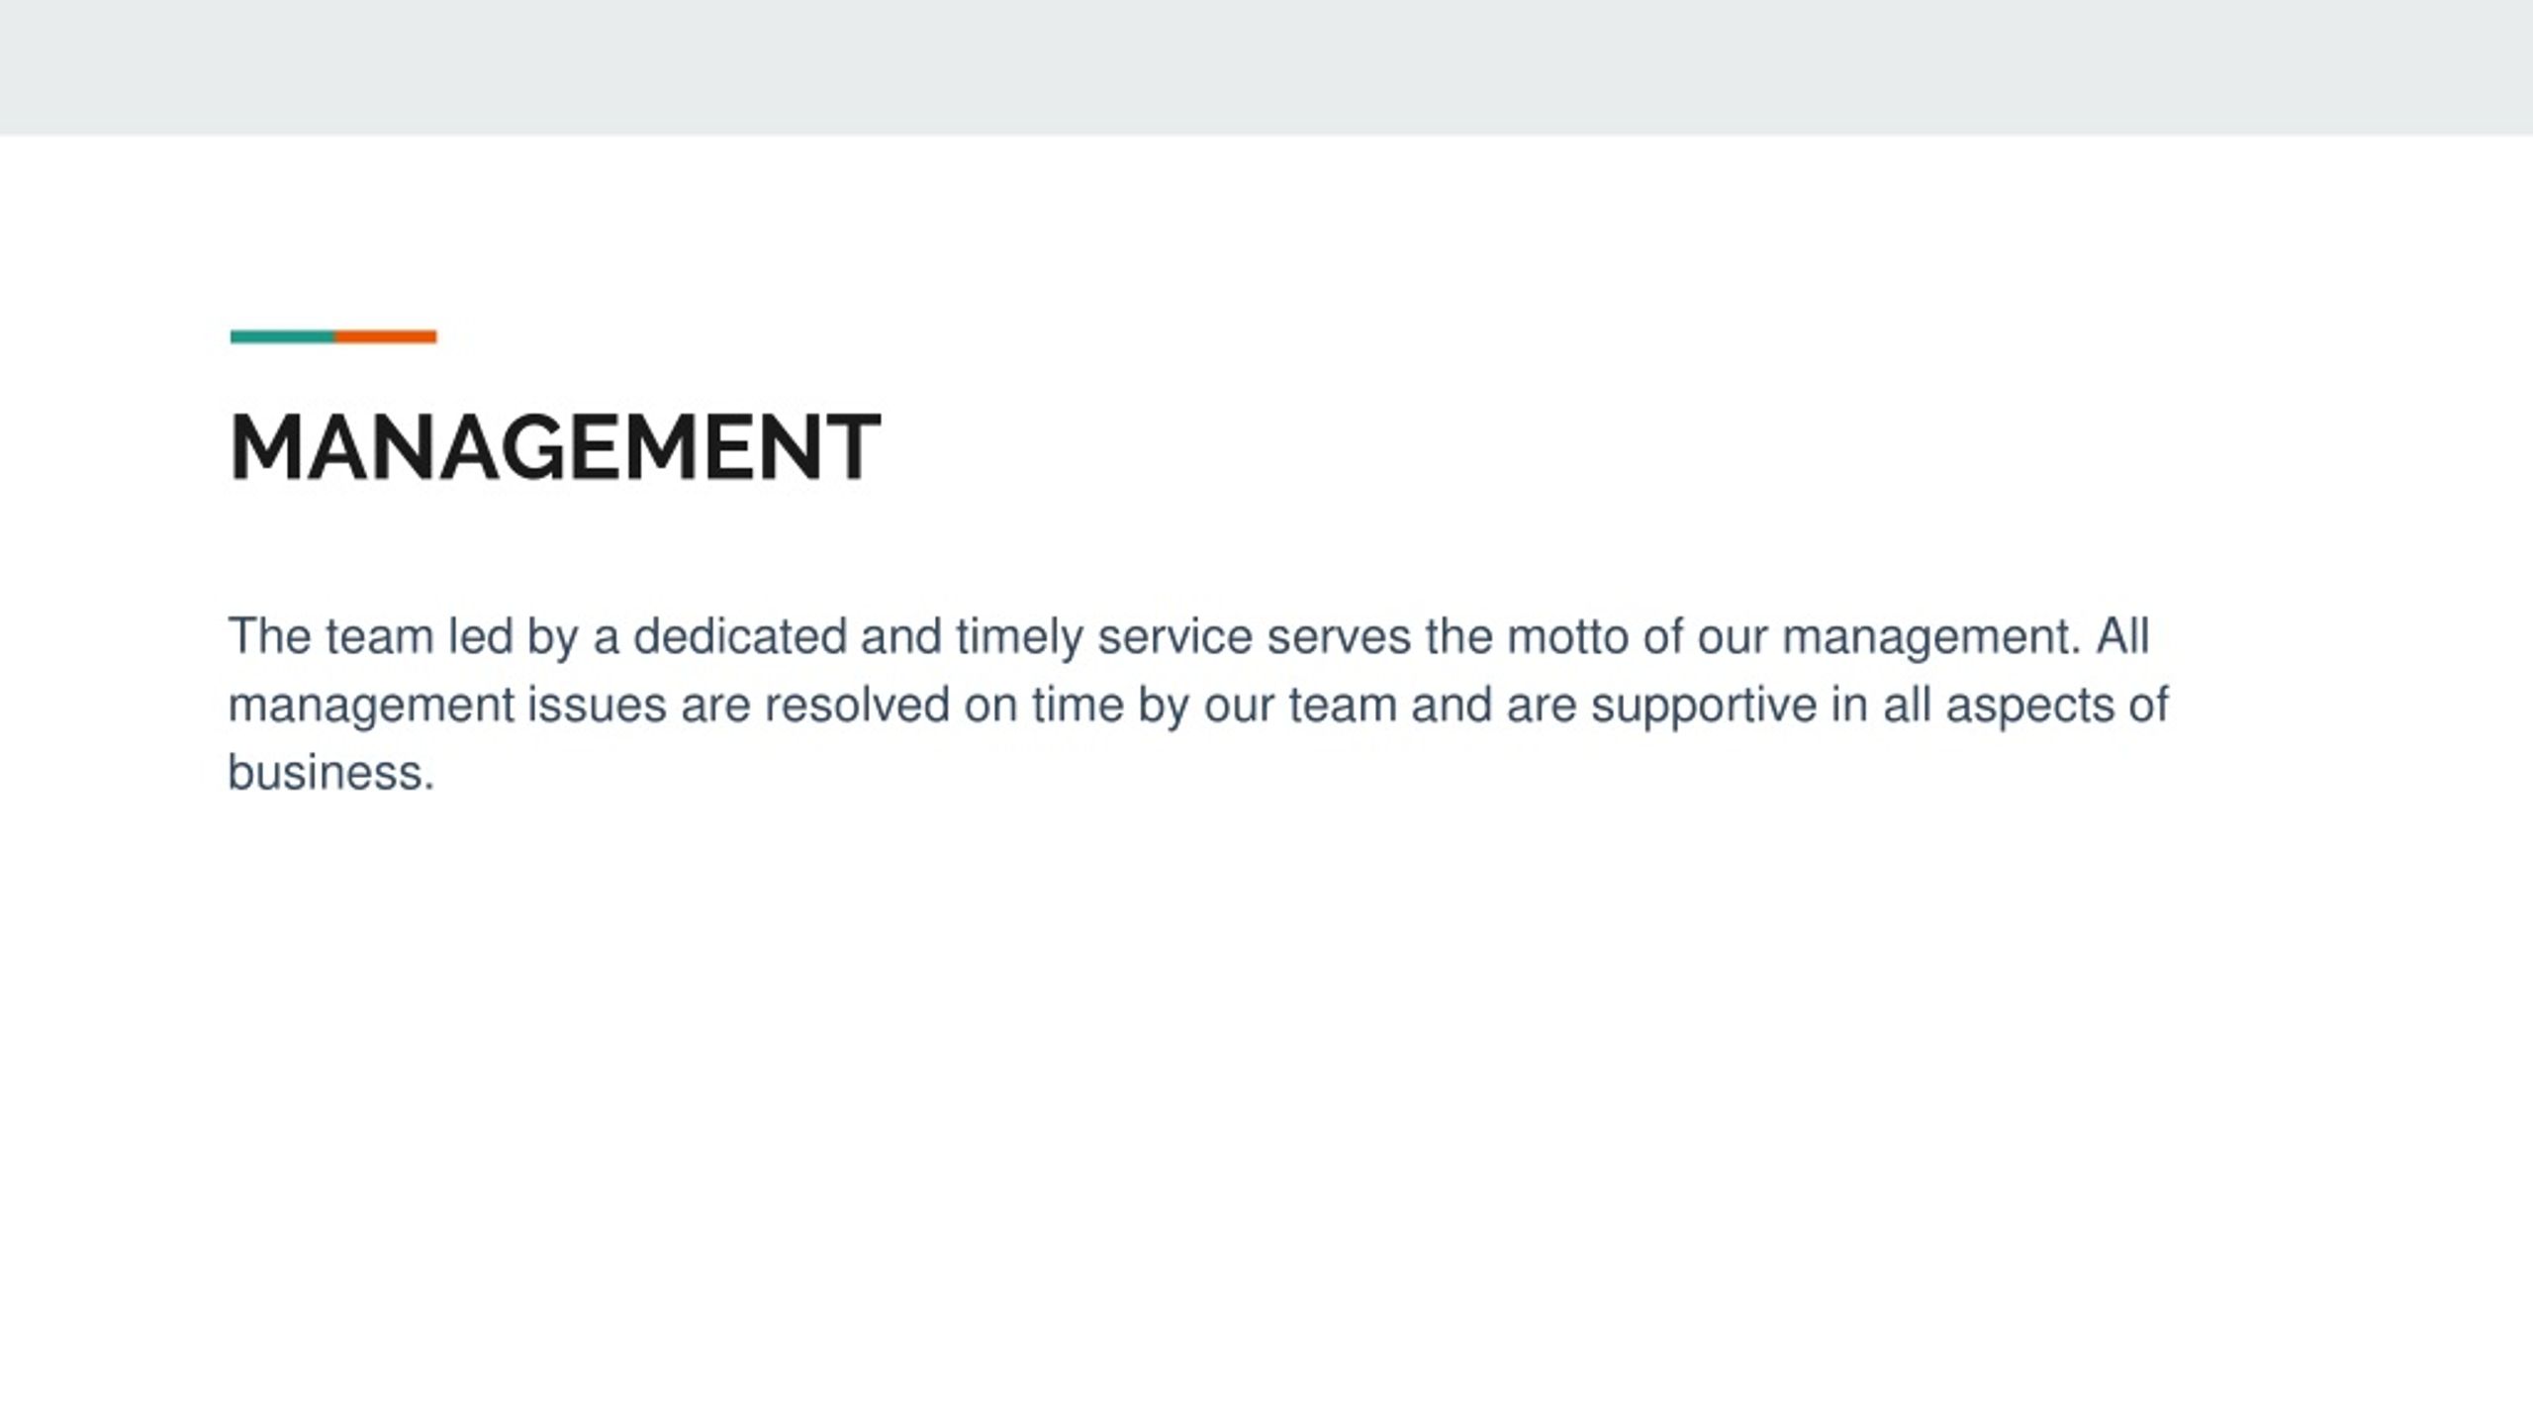The image size is (2533, 1425).
Task: Select the orange accent line segment
Action: pos(386,336)
